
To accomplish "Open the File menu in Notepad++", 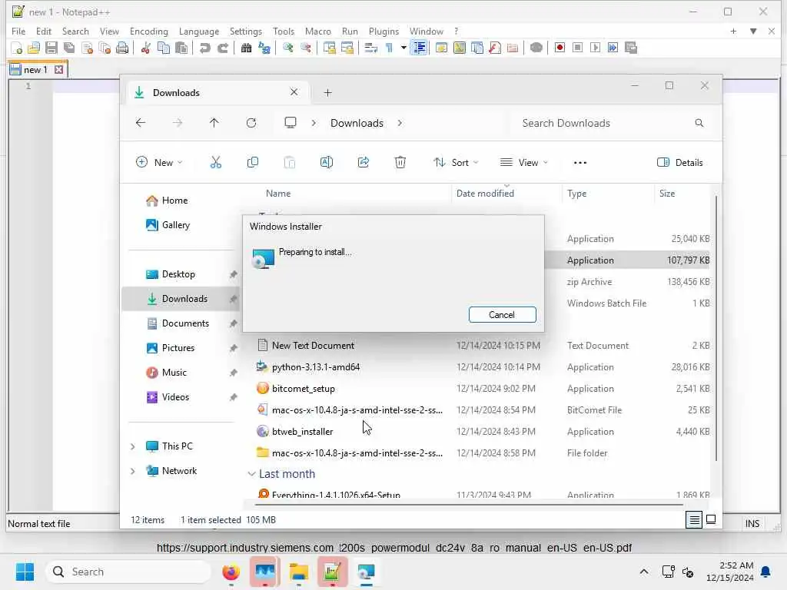I will (18, 31).
